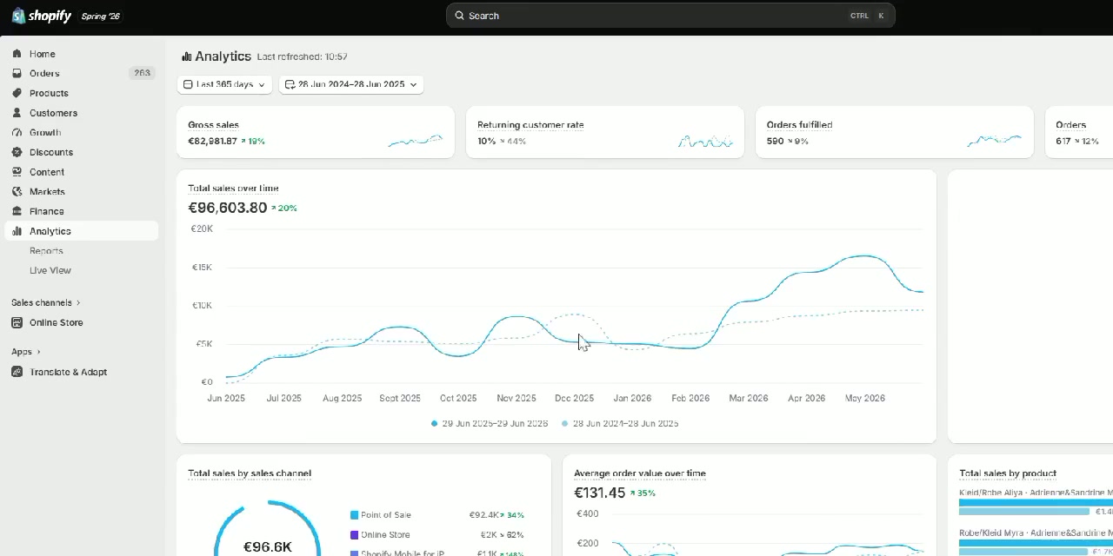Click the Content icon in sidebar
The height and width of the screenshot is (556, 1113).
coord(17,172)
